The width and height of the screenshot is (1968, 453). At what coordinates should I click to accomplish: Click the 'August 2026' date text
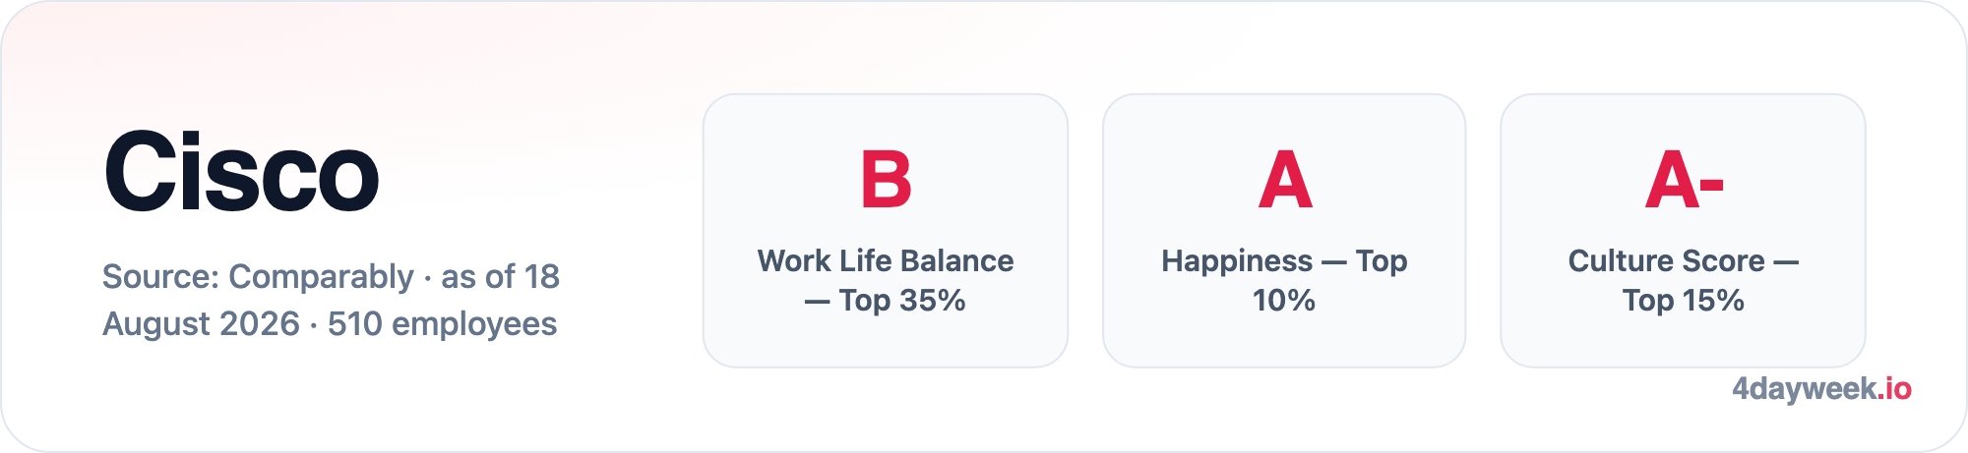pyautogui.click(x=201, y=324)
